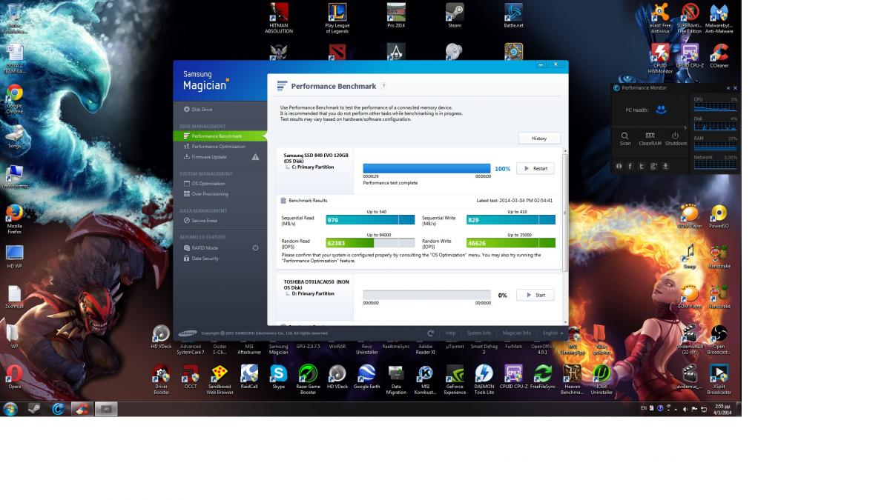Image resolution: width=890 pixels, height=500 pixels.
Task: Open Opera desktop shortcut
Action: pyautogui.click(x=15, y=376)
